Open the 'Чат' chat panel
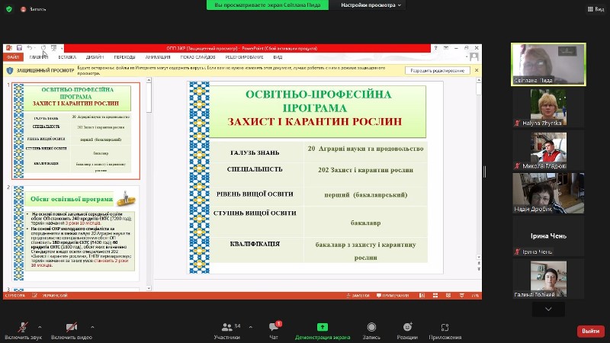This screenshot has width=610, height=343. pos(274,331)
